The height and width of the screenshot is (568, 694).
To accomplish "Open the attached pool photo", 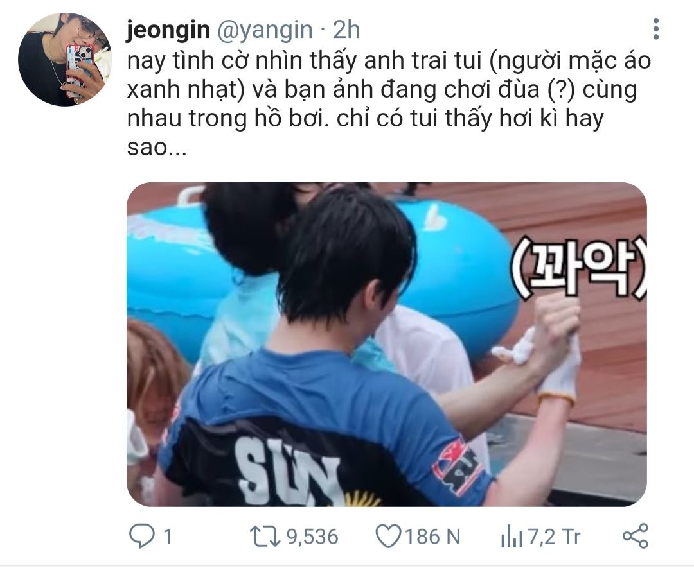I will click(386, 345).
